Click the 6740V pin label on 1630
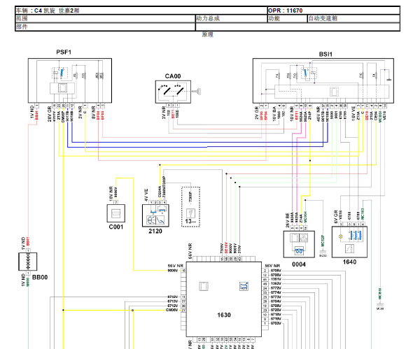The height and width of the screenshot is (349, 413). [x=173, y=297]
